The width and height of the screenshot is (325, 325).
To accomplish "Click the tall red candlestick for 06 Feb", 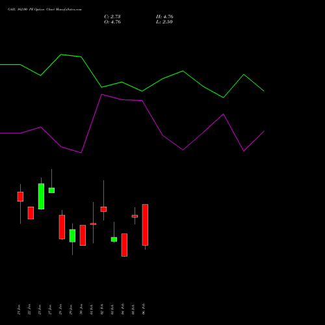I will pos(145,225).
